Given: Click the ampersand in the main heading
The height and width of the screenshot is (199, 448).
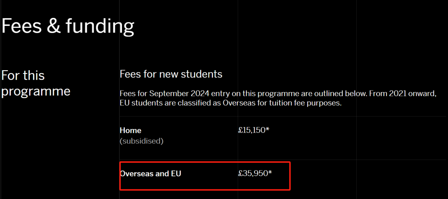Looking at the screenshot, I should 55,26.
